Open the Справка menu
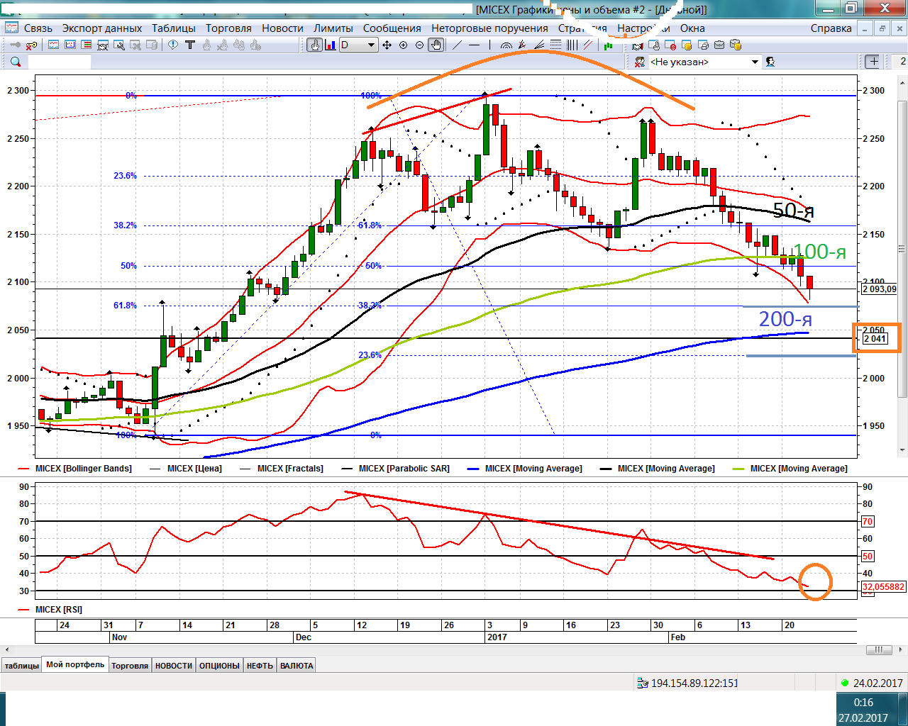 [831, 28]
